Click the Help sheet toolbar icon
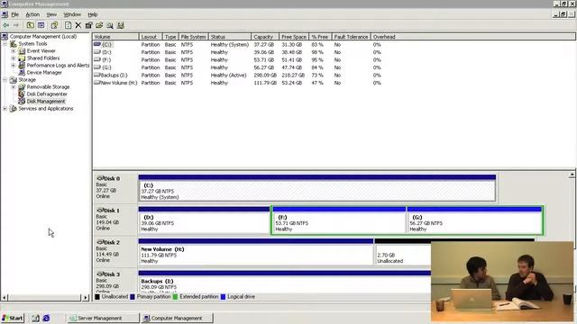The height and width of the screenshot is (324, 577). tap(69, 25)
